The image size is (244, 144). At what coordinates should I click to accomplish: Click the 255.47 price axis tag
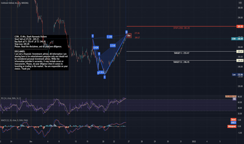click(x=240, y=51)
